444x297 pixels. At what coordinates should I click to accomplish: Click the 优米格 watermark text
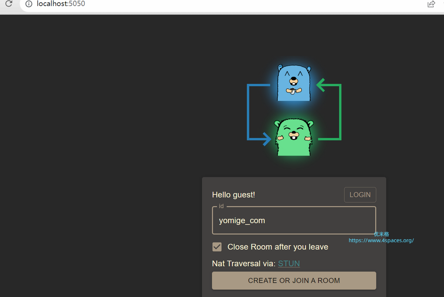coord(381,234)
